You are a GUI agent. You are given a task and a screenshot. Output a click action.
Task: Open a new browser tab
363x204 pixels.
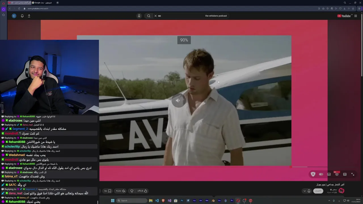(x=58, y=3)
